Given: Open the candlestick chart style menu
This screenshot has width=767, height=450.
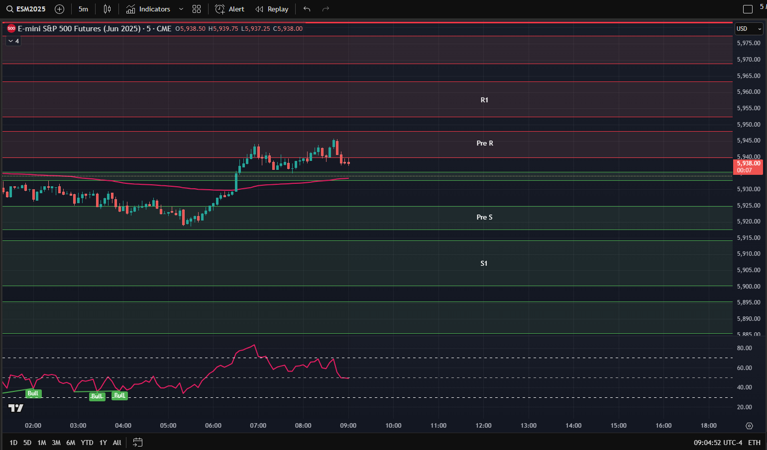Looking at the screenshot, I should tap(107, 9).
